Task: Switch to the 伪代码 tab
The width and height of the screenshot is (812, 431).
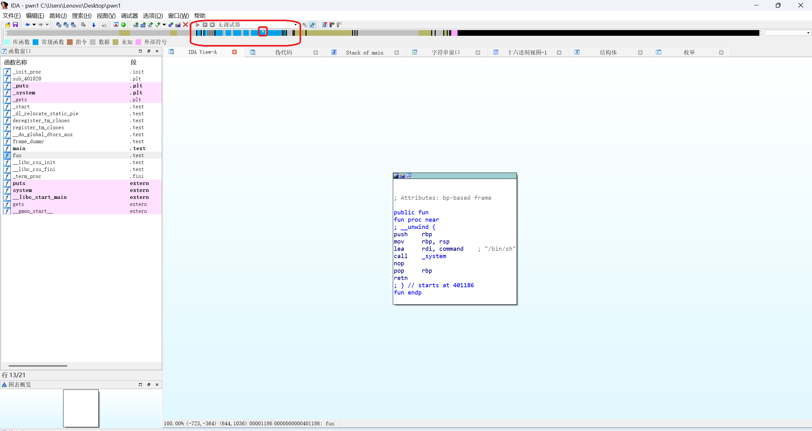Action: 283,53
